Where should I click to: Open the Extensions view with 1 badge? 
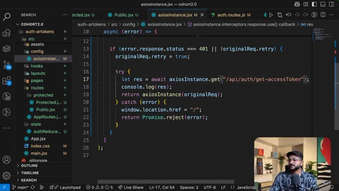6,81
